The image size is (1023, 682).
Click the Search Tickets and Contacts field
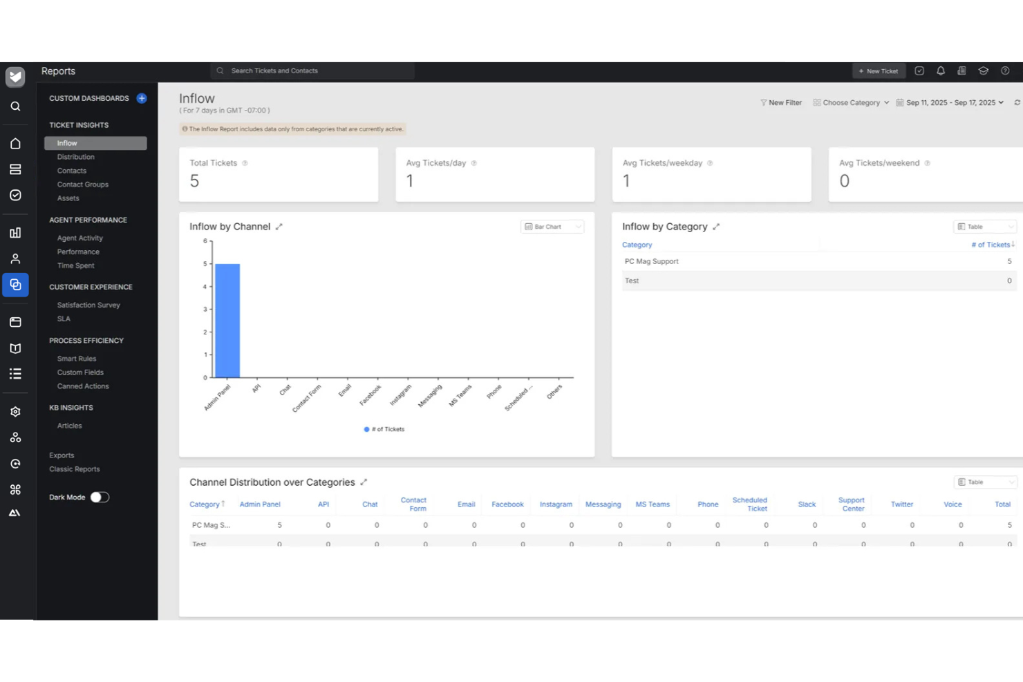tap(312, 70)
